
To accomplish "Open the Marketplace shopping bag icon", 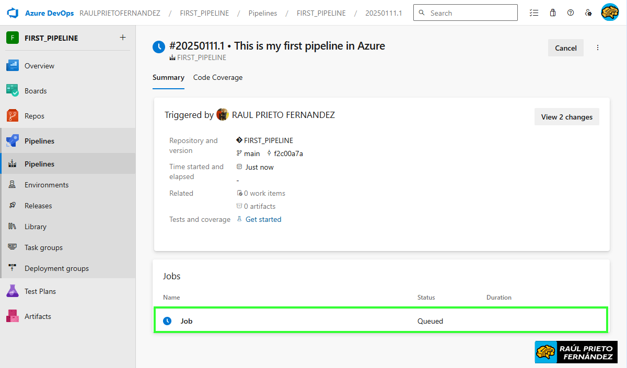I will point(552,13).
